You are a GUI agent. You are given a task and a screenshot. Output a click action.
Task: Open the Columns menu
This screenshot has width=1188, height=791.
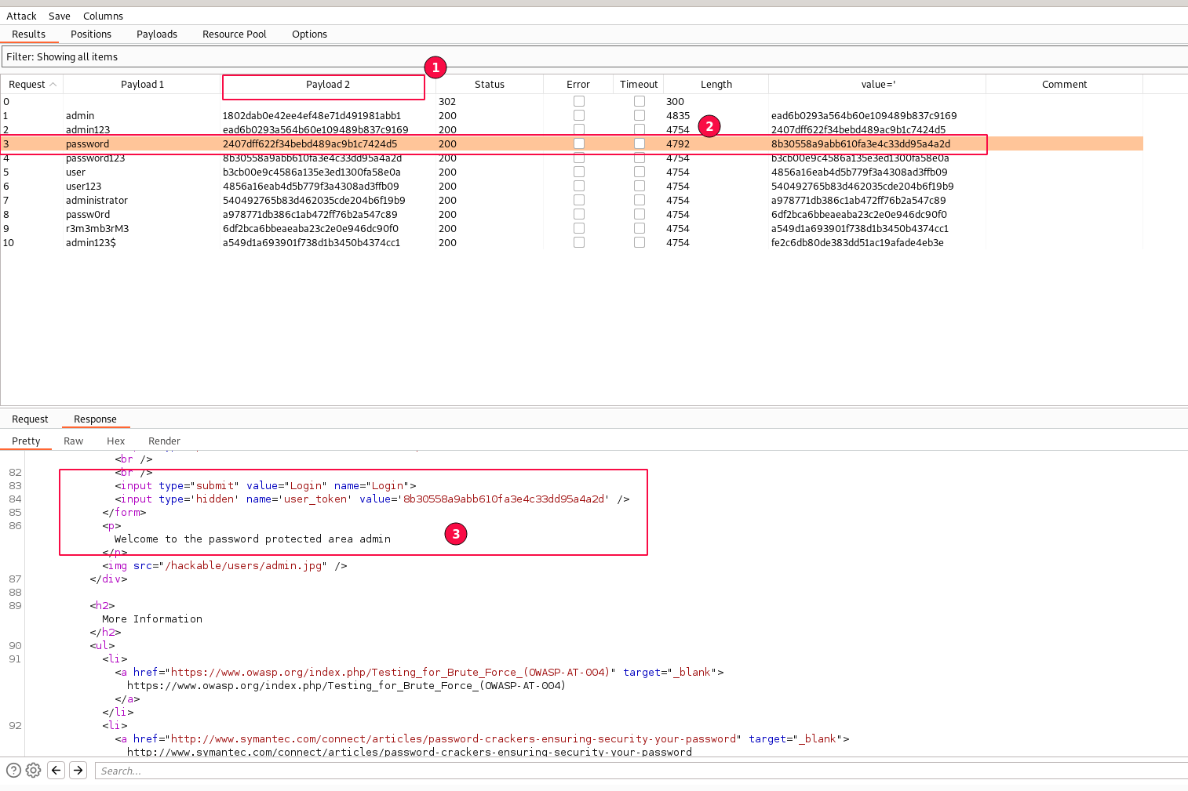[103, 16]
